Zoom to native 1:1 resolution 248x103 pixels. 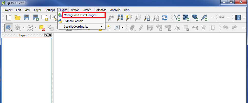coord(111,17)
